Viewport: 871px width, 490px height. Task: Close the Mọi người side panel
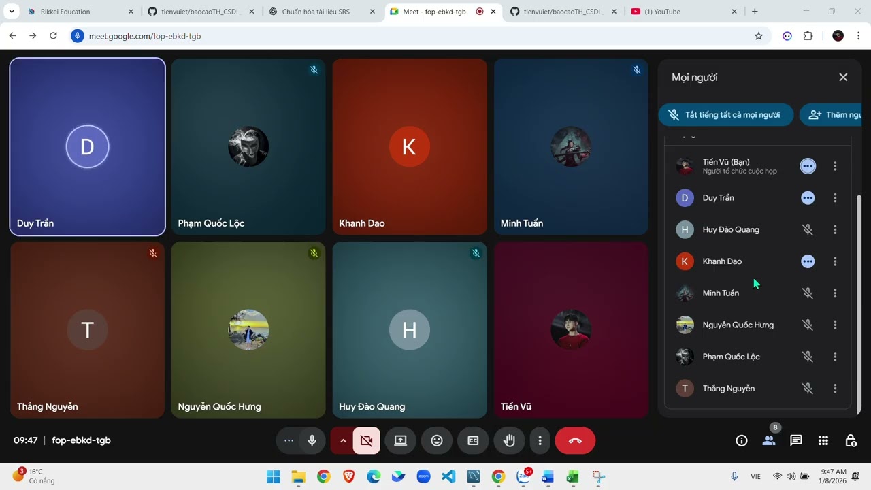pyautogui.click(x=843, y=77)
